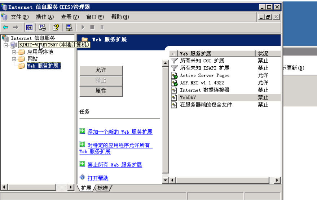Viewport: 317px width, 200px height.
Task: Click the pause service toolbar icon
Action: [x=102, y=27]
